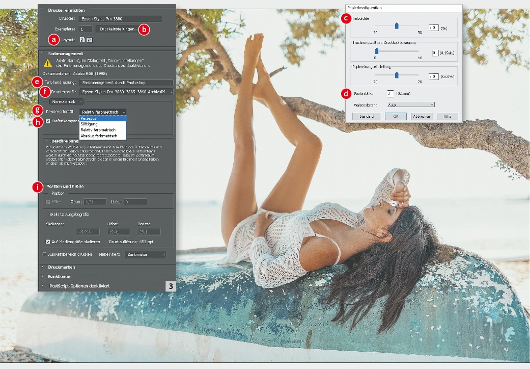Open the Drucker dropdown list
The image size is (530, 369).
[x=121, y=19]
